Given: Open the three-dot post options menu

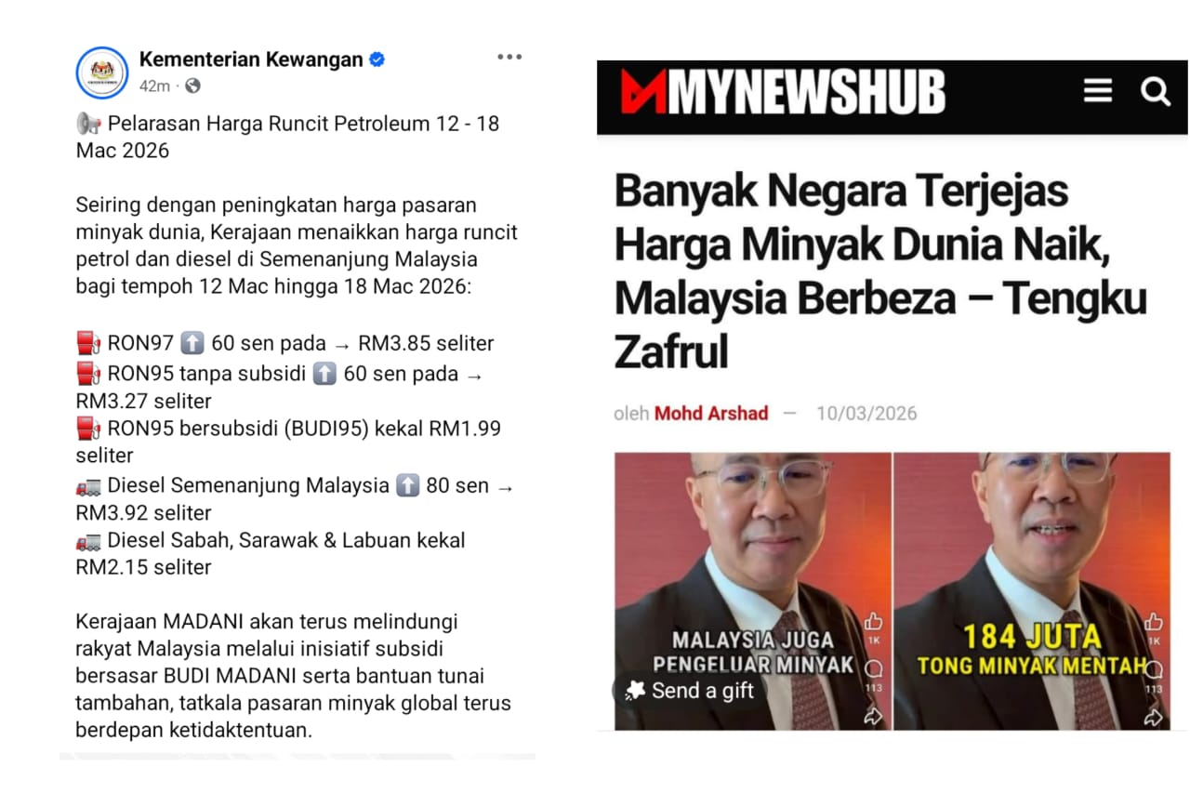Looking at the screenshot, I should coord(509,57).
